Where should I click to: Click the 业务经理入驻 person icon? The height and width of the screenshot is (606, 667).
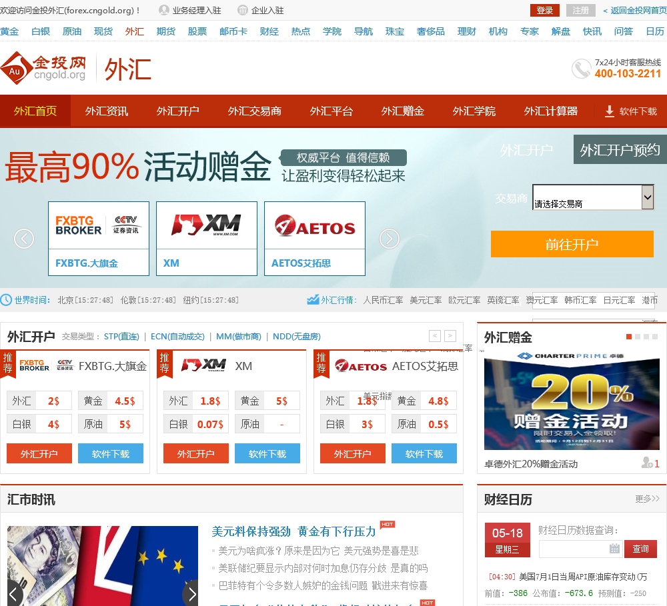click(x=164, y=10)
